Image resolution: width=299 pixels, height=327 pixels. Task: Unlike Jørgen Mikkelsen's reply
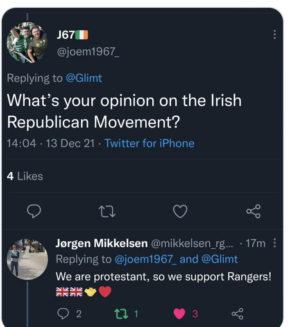click(179, 314)
